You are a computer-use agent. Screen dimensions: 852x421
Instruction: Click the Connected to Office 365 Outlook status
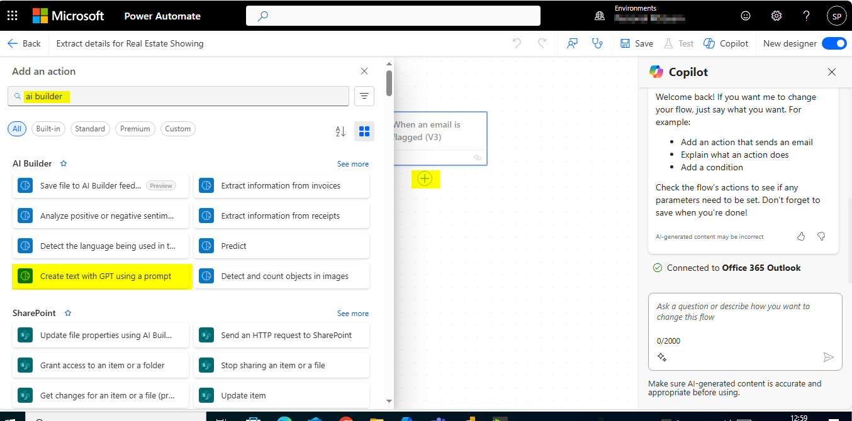click(x=727, y=268)
